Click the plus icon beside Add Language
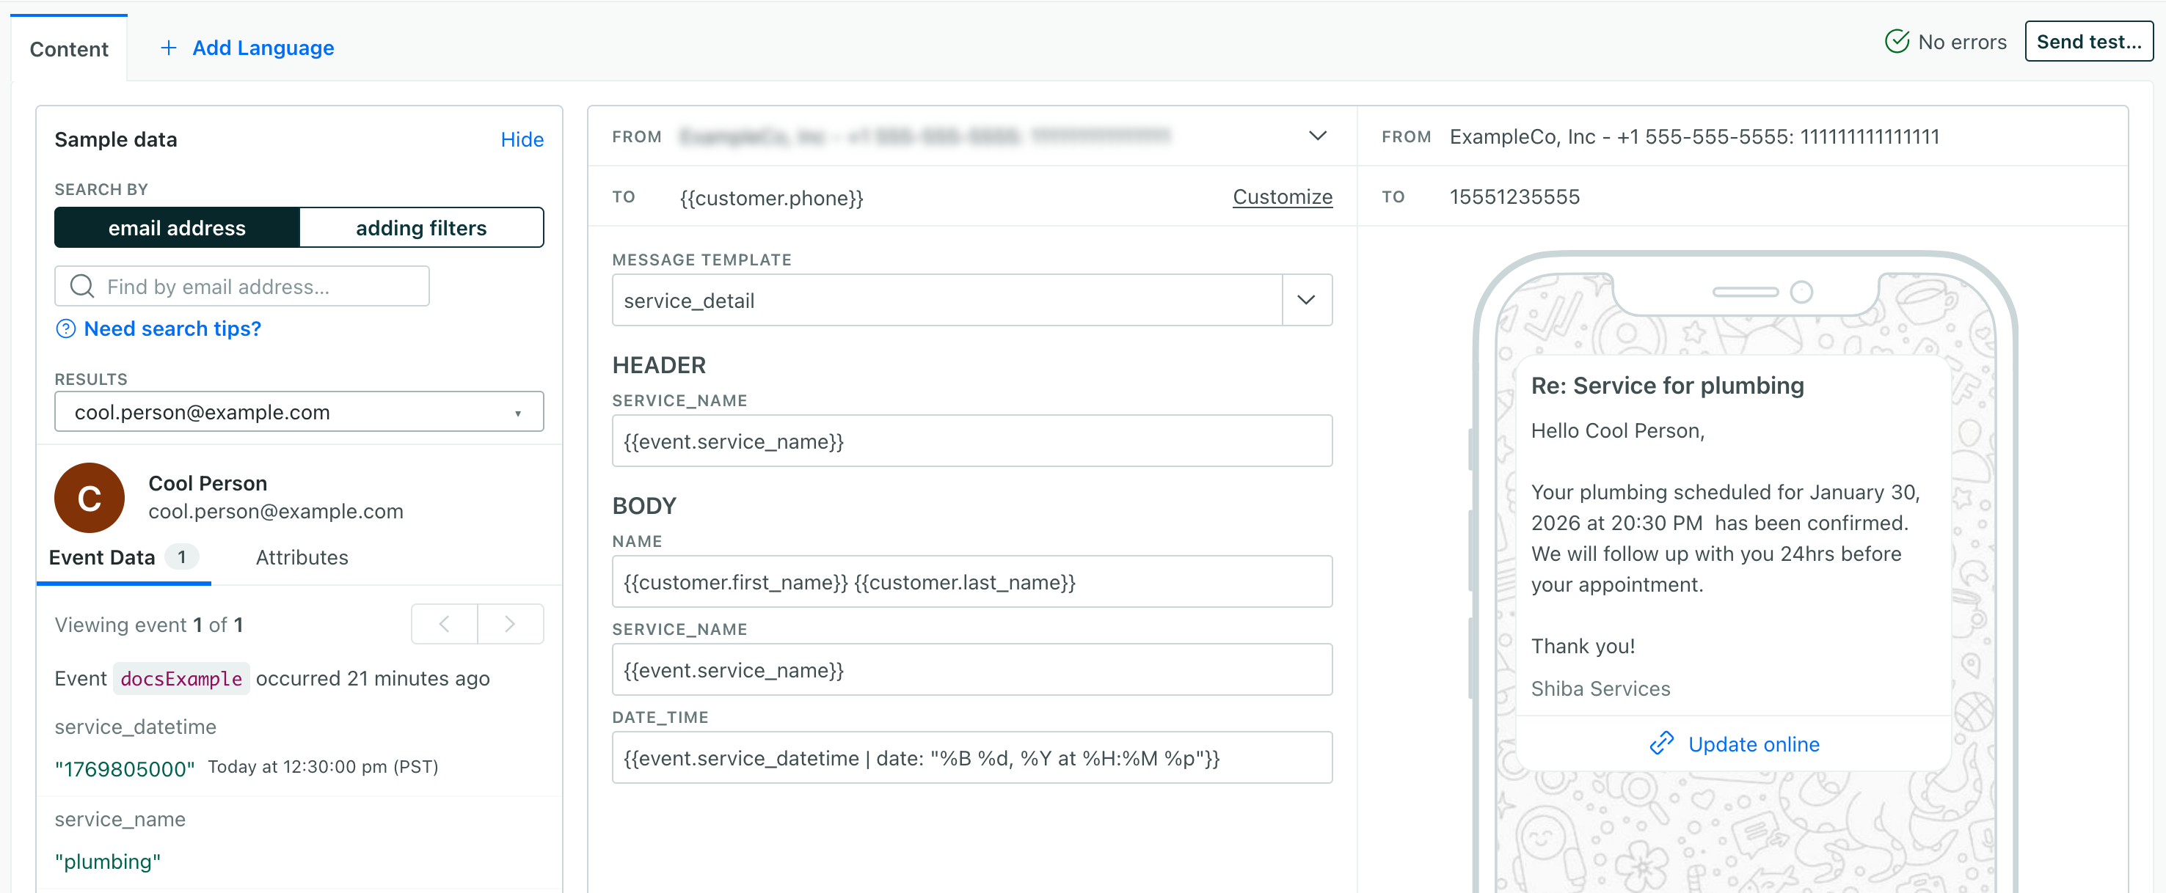Viewport: 2166px width, 893px height. (x=169, y=48)
